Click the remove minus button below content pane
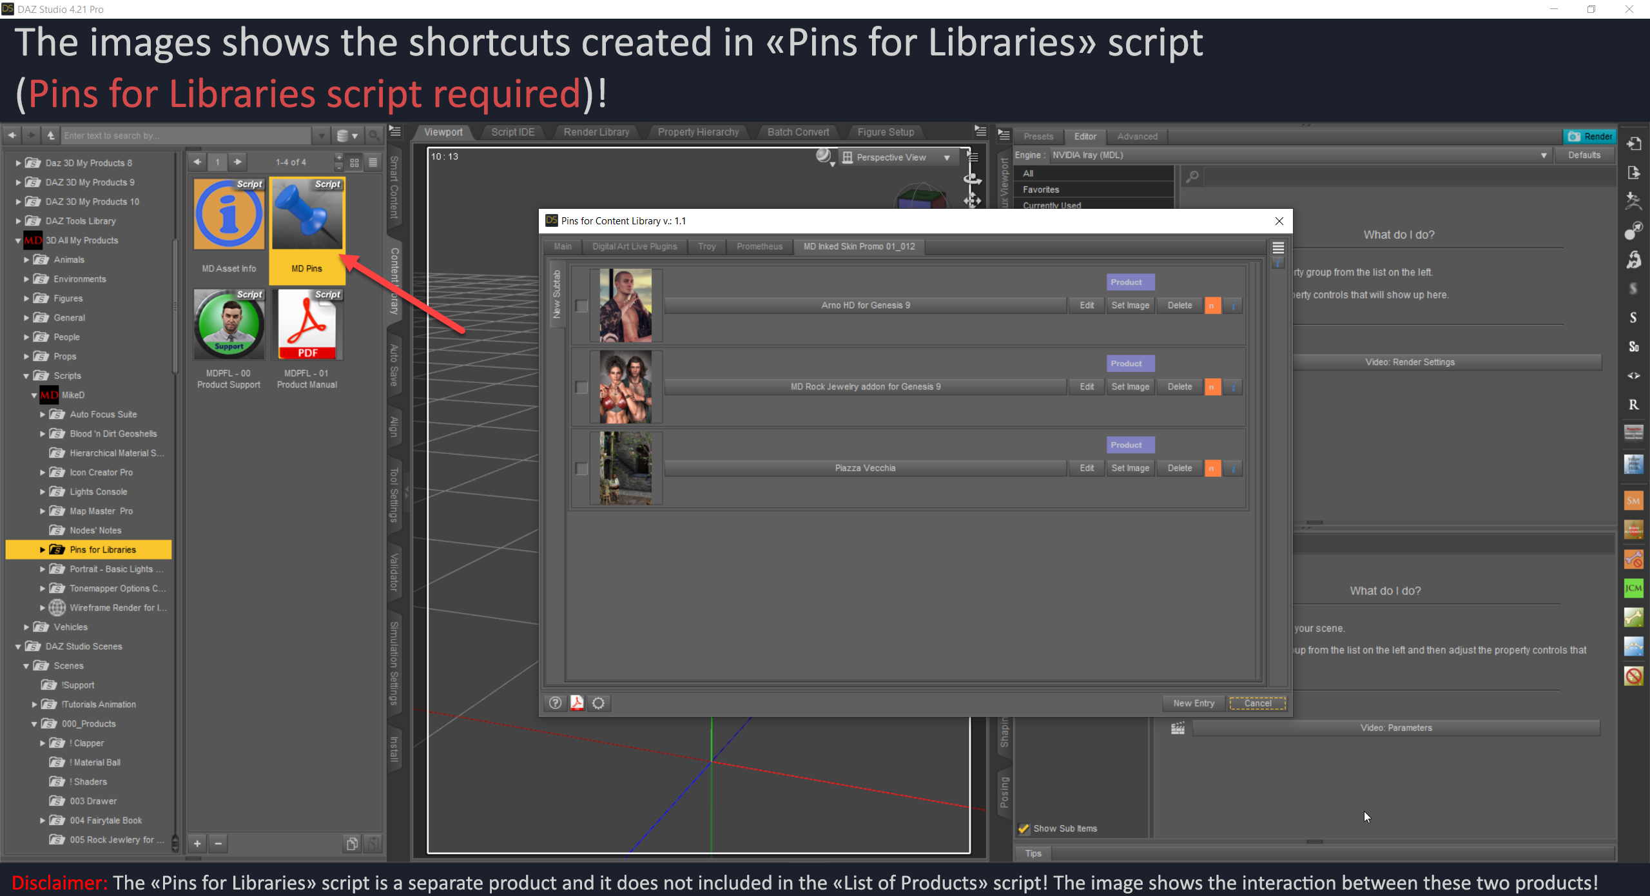This screenshot has height=896, width=1650. pyautogui.click(x=218, y=843)
